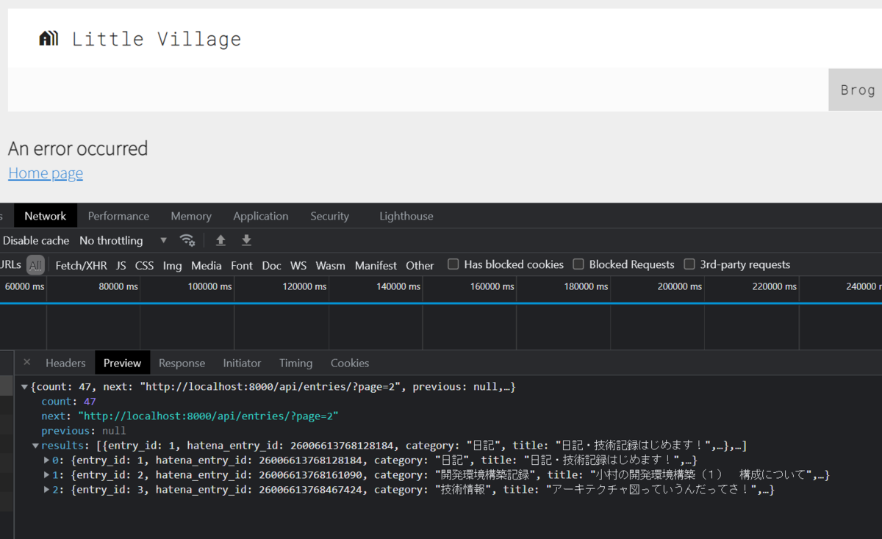Filter by Wasm requests
The width and height of the screenshot is (882, 539).
[x=331, y=265]
